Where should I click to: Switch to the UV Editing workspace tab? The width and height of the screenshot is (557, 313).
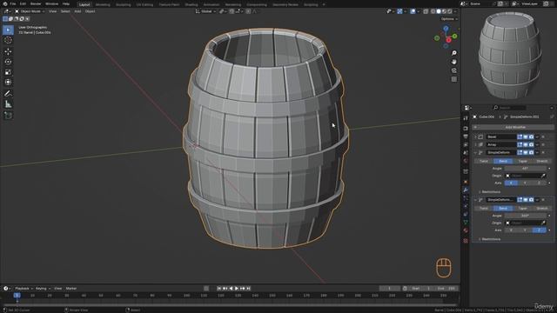(x=144, y=4)
